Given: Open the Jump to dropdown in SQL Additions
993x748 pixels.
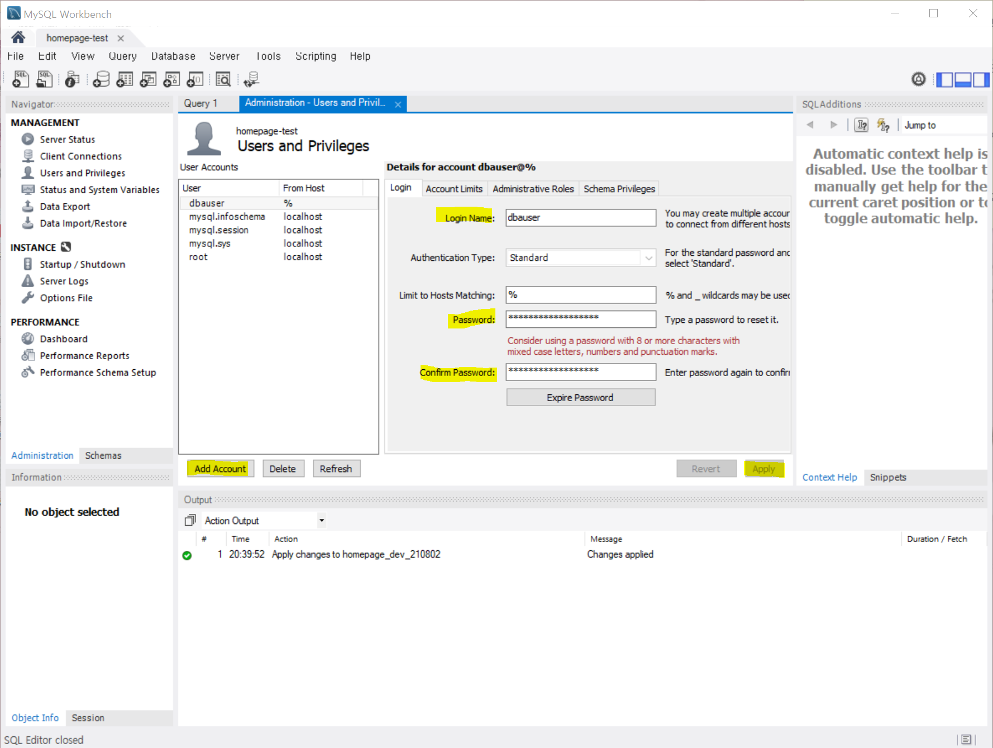Looking at the screenshot, I should coord(944,125).
